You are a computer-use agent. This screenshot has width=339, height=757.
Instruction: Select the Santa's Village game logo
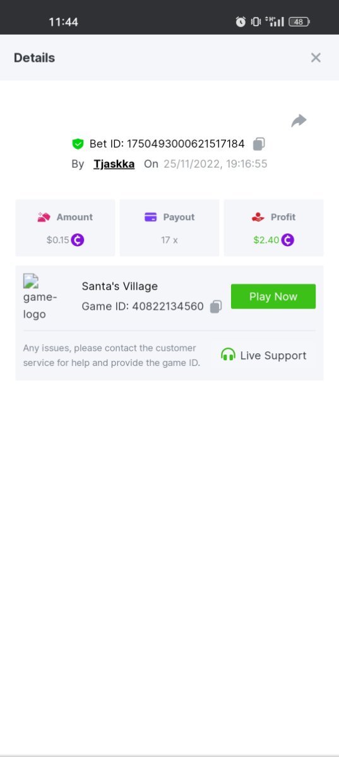click(x=40, y=296)
